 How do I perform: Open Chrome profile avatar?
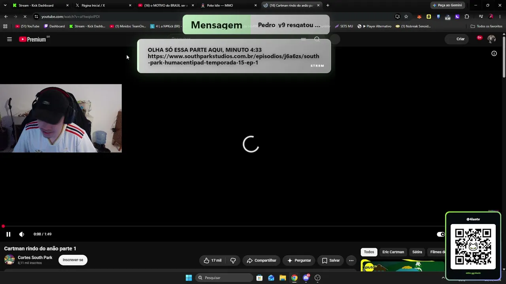click(x=491, y=17)
